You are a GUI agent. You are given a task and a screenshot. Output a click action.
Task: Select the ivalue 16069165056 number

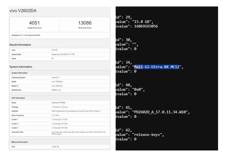(x=146, y=26)
